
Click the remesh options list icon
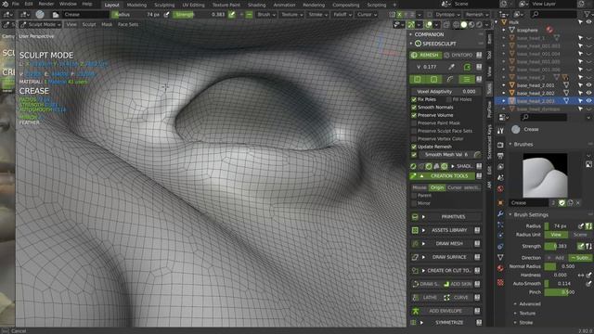pos(467,79)
